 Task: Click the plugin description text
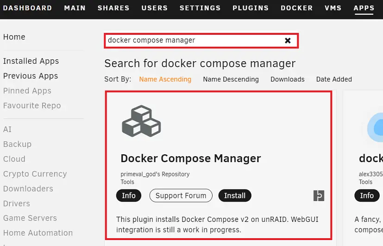tap(217, 225)
